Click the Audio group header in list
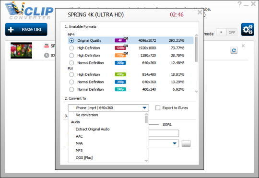 tap(75, 122)
